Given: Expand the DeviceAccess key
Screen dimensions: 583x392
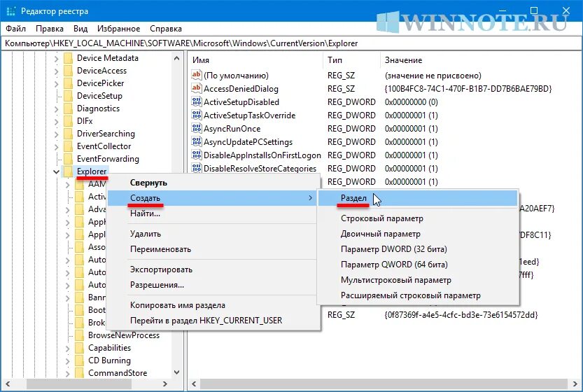Looking at the screenshot, I should (x=56, y=71).
